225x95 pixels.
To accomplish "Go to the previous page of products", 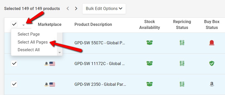I will pyautogui.click(x=68, y=9).
